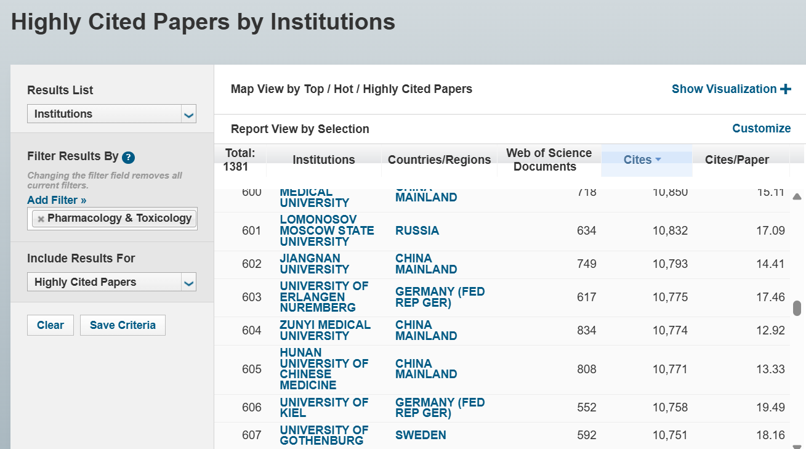
Task: Select the 10,774 cites value
Action: 670,330
